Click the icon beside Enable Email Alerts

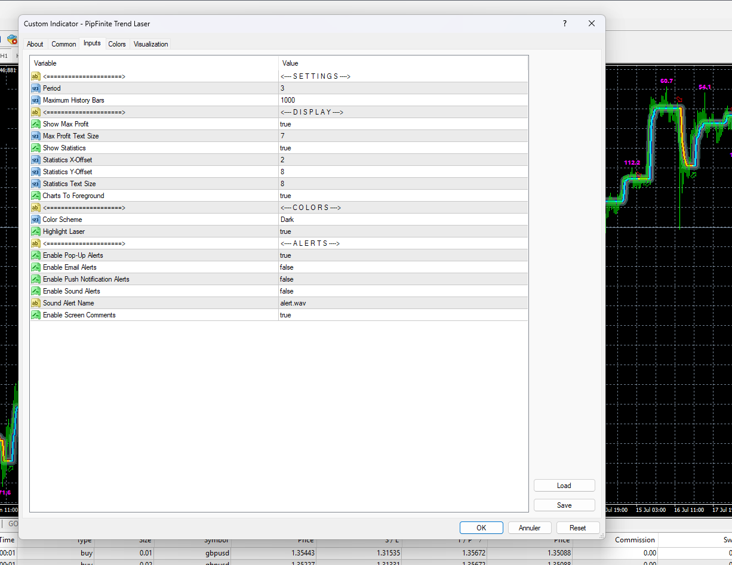click(x=35, y=267)
